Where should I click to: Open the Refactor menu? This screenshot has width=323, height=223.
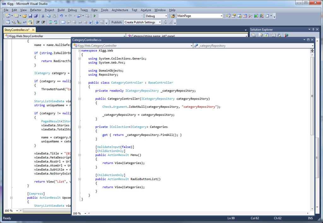[x=36, y=10]
